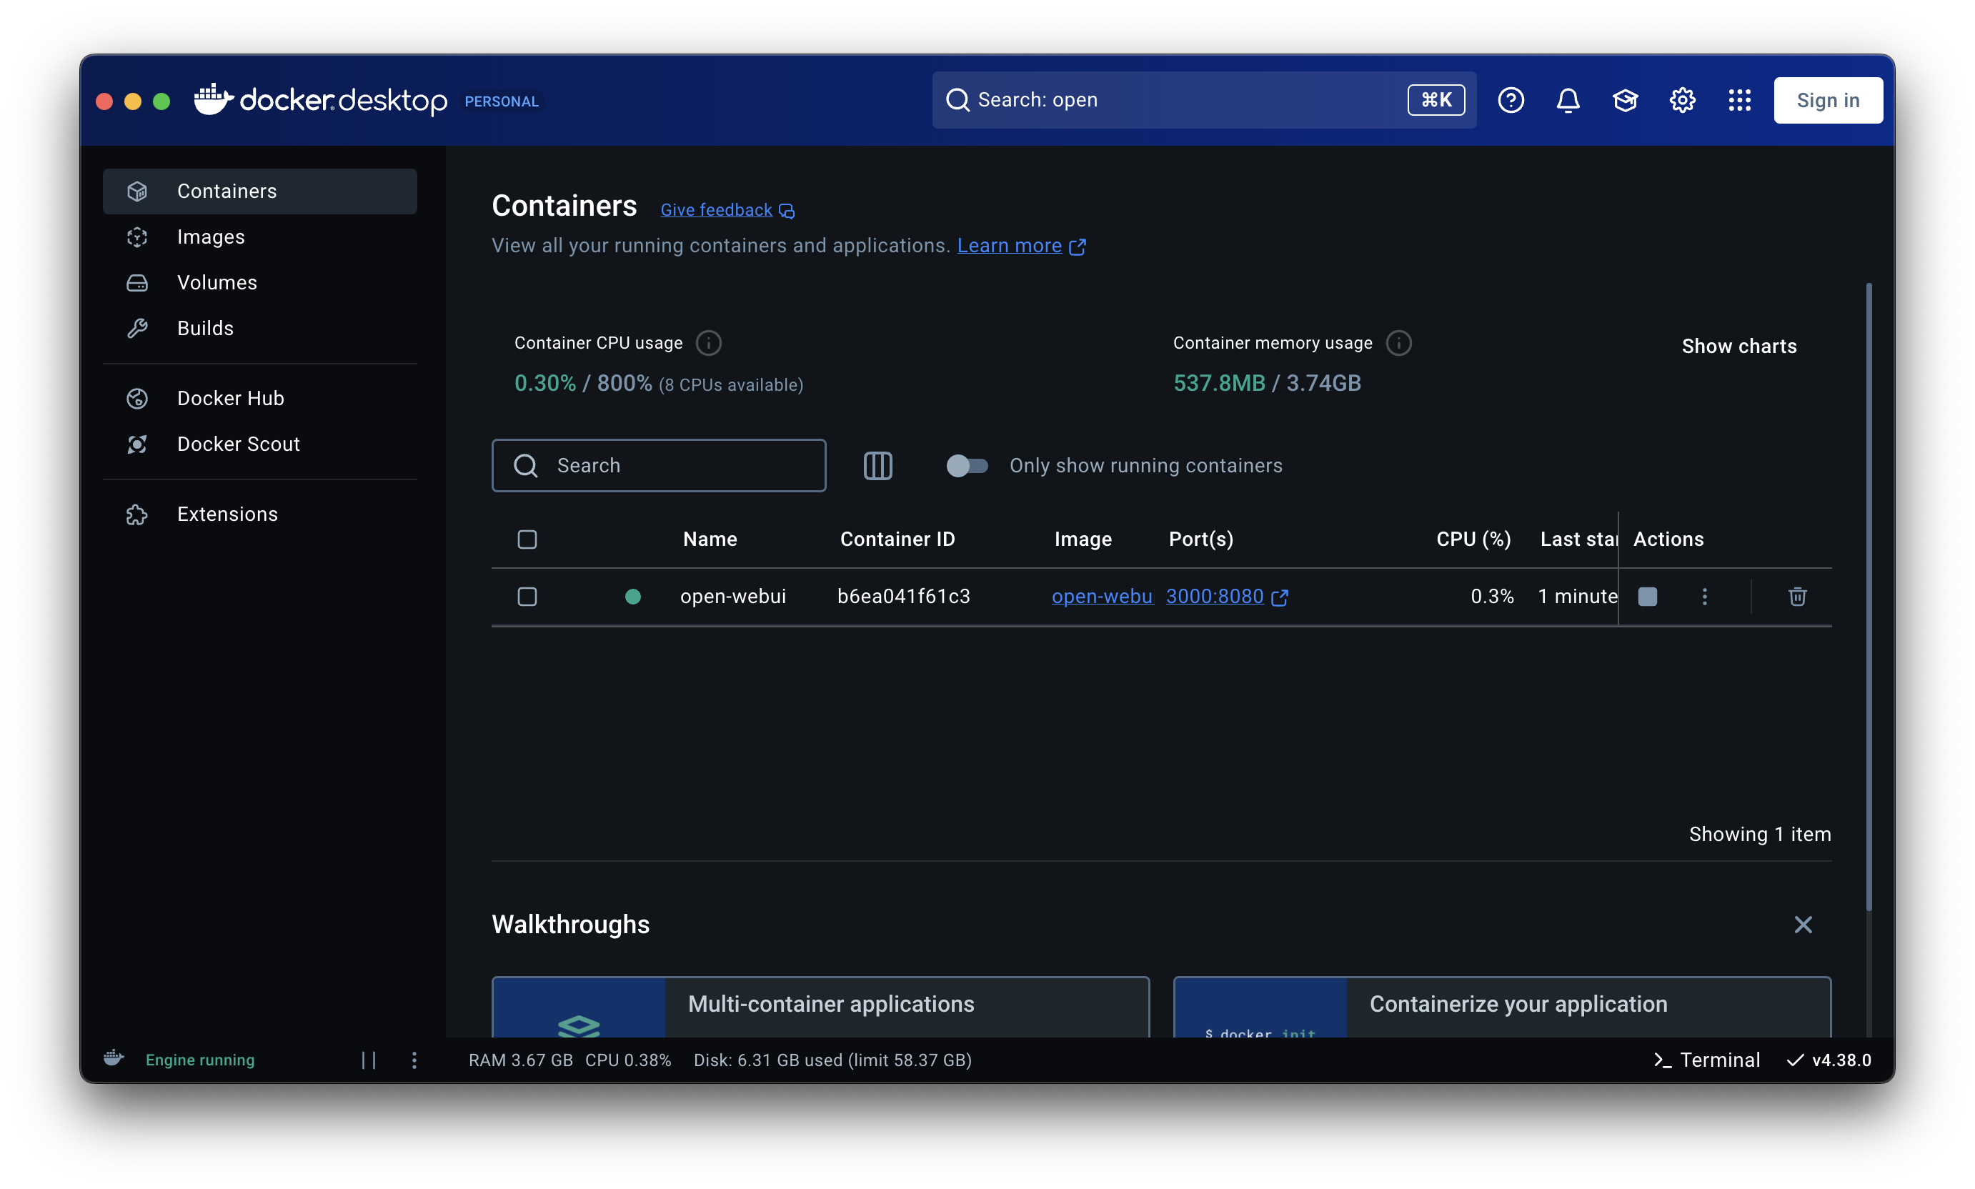Click the Sign in button
This screenshot has height=1189, width=1975.
tap(1828, 100)
